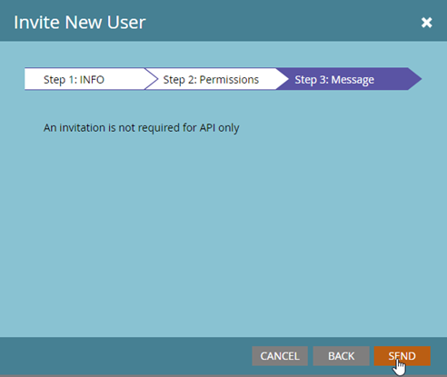Open Step 2: Permissions

pos(211,79)
